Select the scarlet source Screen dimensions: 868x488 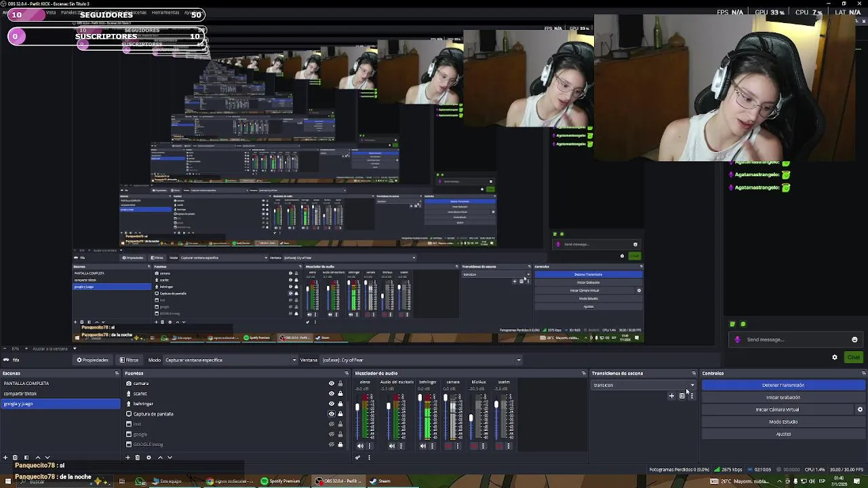[140, 394]
